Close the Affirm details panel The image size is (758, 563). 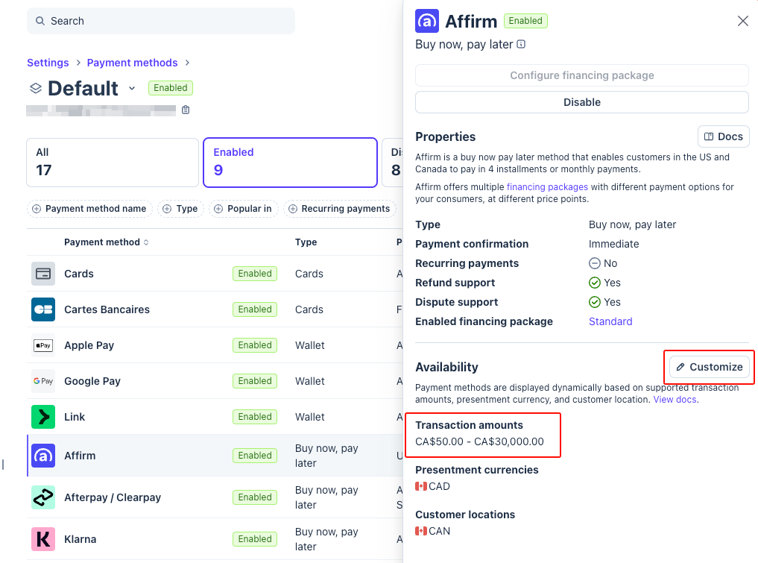[742, 21]
